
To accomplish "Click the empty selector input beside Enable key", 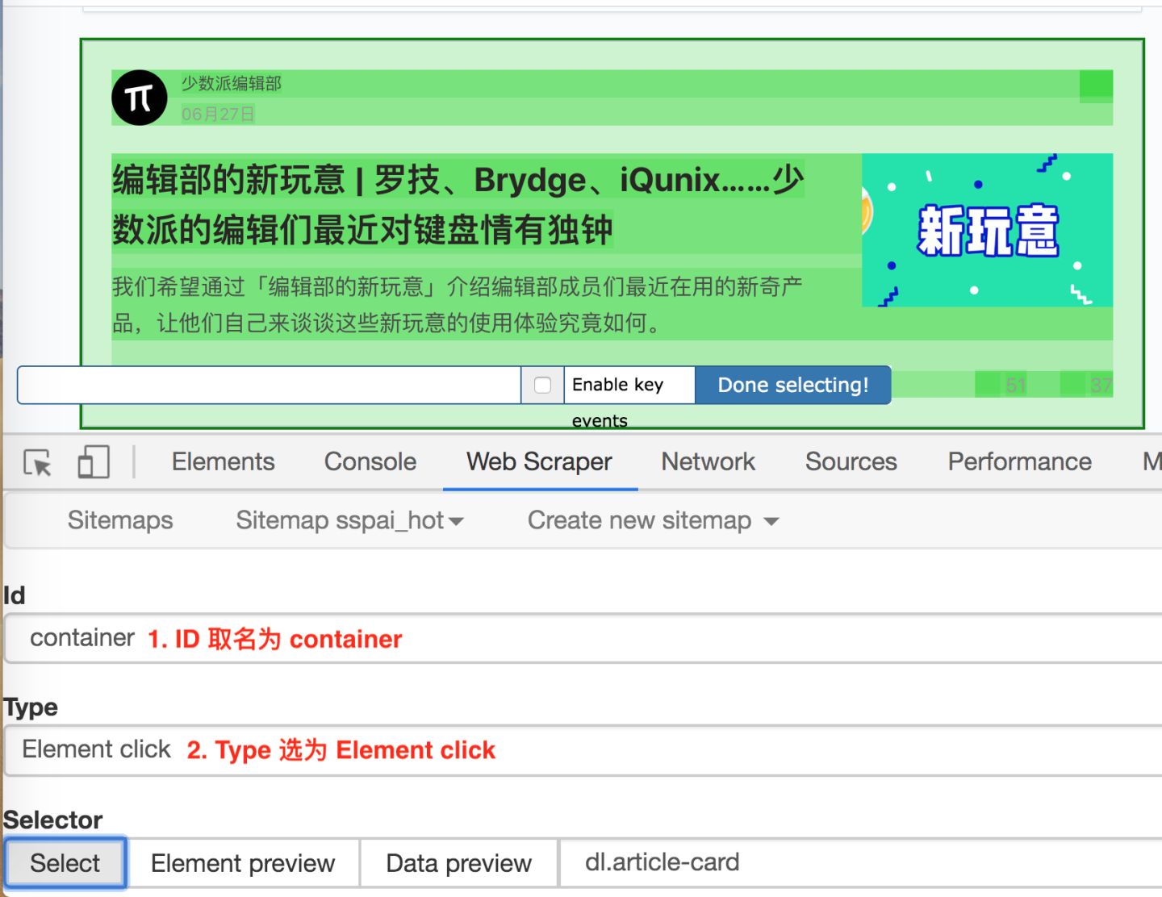I will (270, 385).
